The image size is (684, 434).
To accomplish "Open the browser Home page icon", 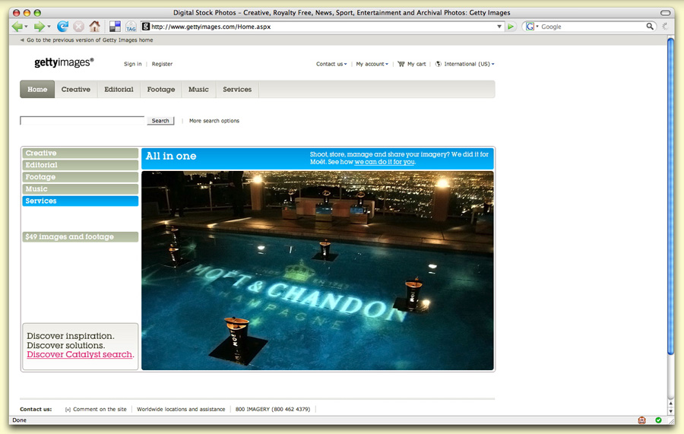I will [94, 27].
